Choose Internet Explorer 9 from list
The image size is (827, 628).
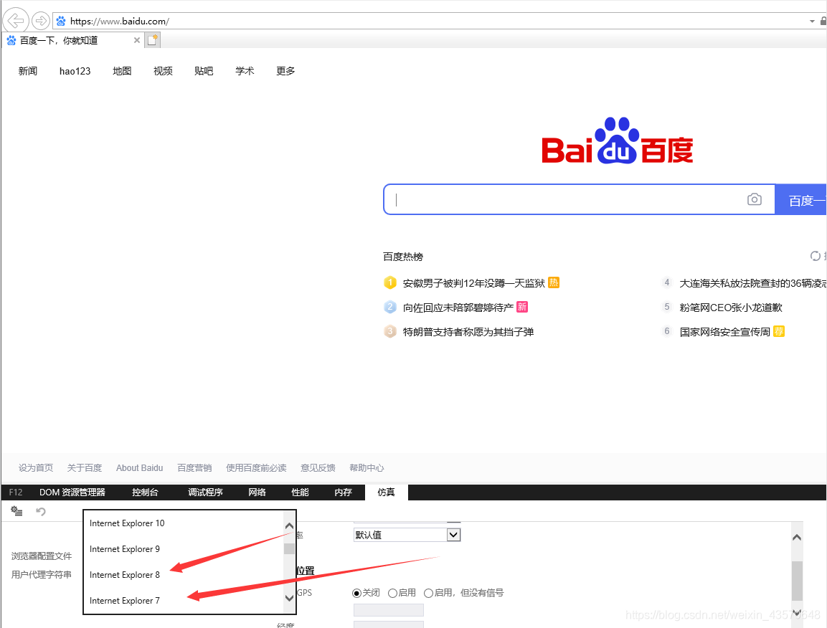coord(184,549)
